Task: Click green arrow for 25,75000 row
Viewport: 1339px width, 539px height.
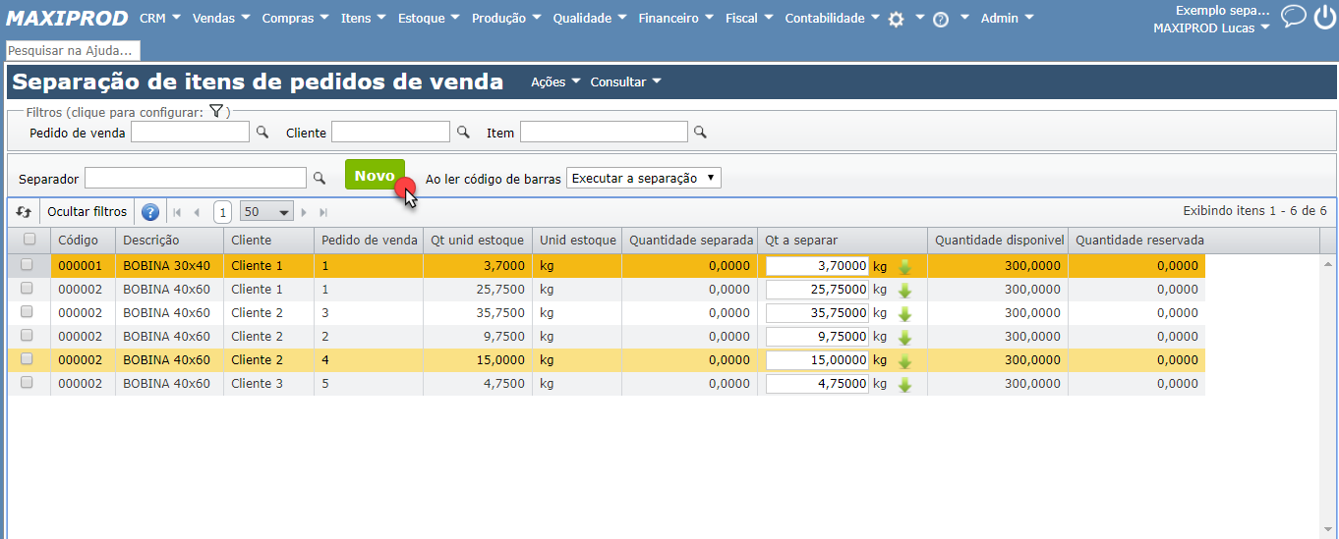Action: (905, 290)
